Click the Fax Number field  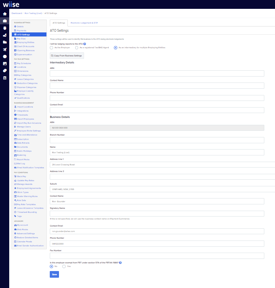(x=157, y=256)
